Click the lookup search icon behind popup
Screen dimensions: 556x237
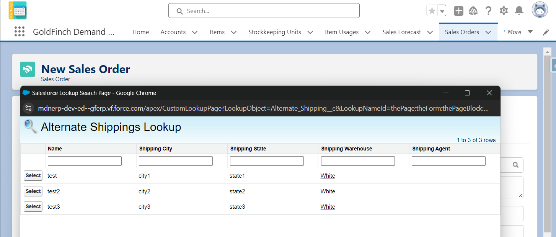(515, 165)
